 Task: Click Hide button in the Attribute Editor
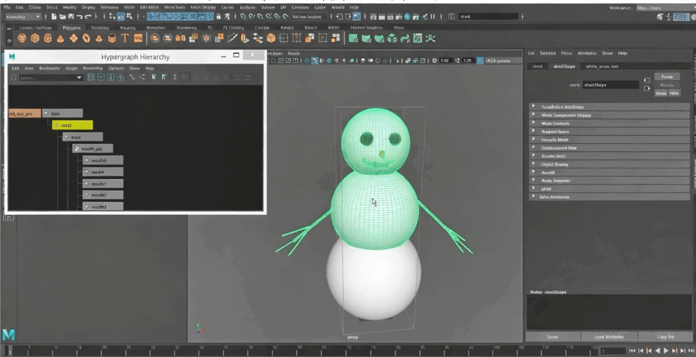coord(674,93)
